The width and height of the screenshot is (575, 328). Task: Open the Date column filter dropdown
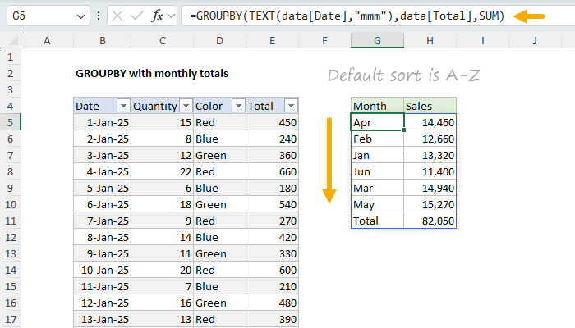pos(123,106)
